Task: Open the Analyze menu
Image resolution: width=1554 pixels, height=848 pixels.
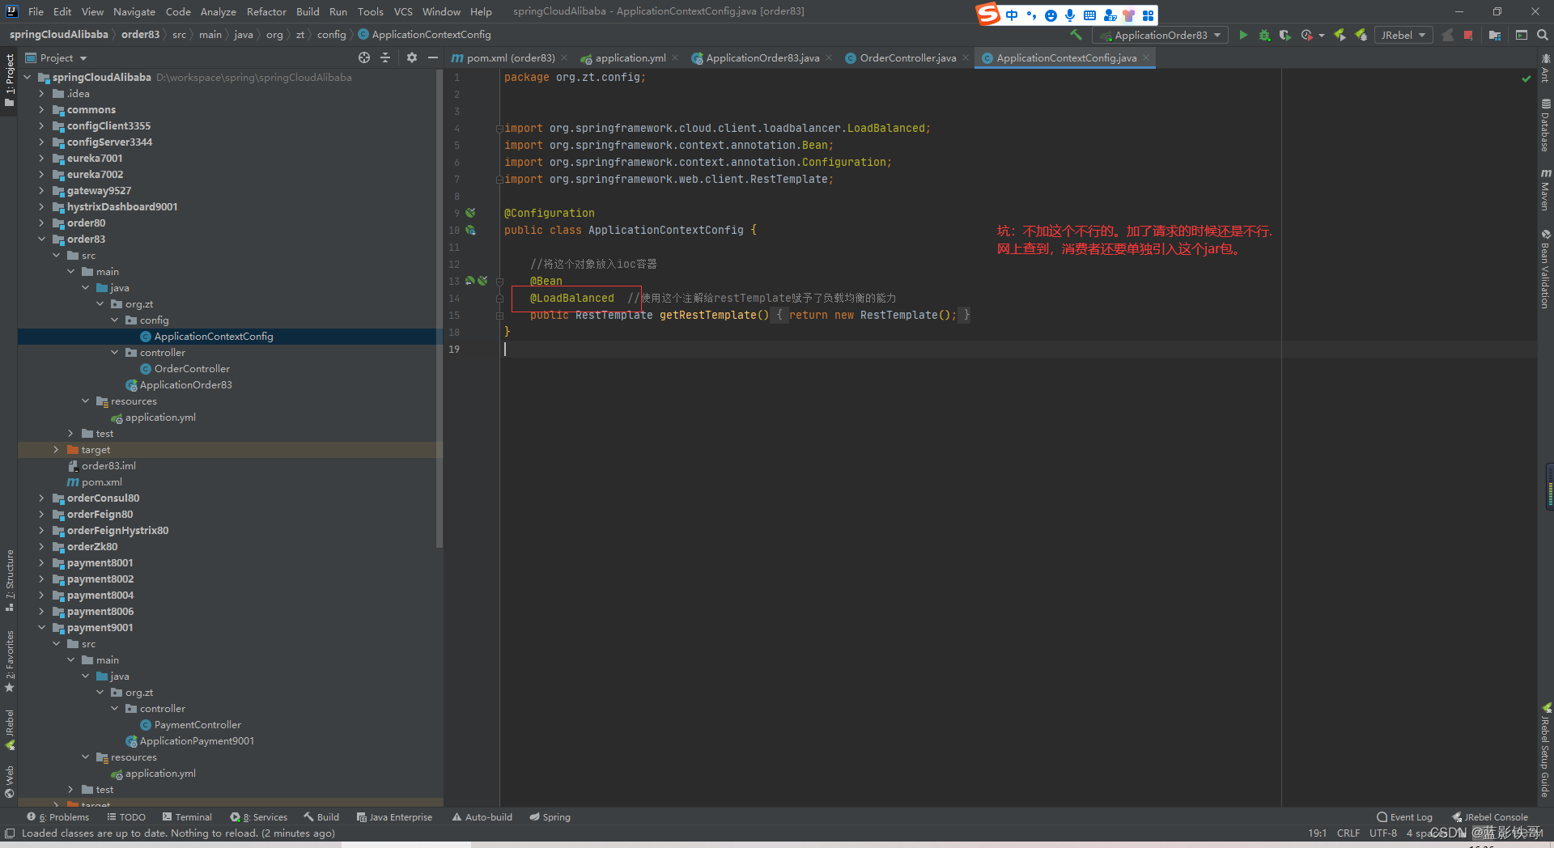Action: 219,11
